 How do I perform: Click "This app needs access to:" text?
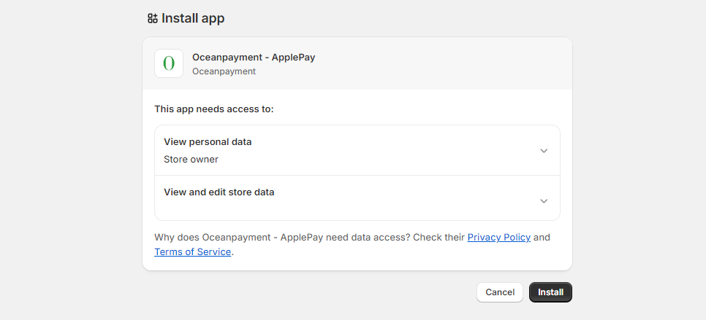click(214, 109)
